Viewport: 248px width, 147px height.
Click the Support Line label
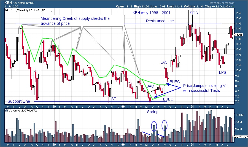pos(19,102)
